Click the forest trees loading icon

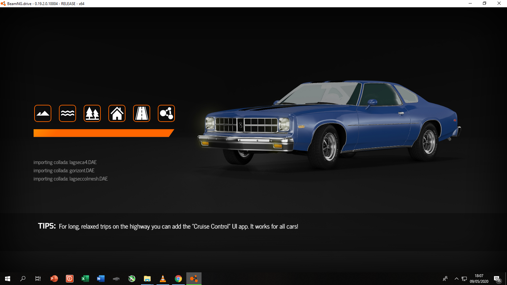[x=92, y=113]
